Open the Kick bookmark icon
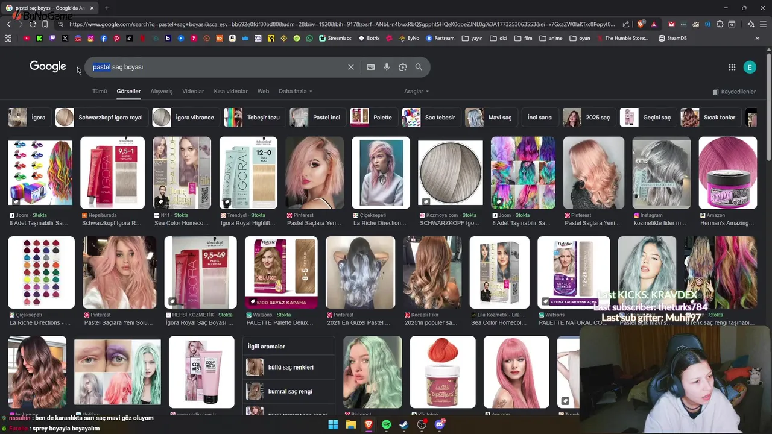Screen dimensions: 772x434 click(x=39, y=38)
